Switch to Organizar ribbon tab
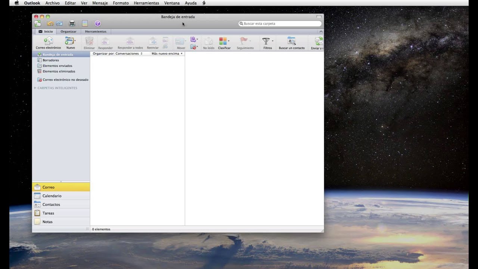 point(68,31)
